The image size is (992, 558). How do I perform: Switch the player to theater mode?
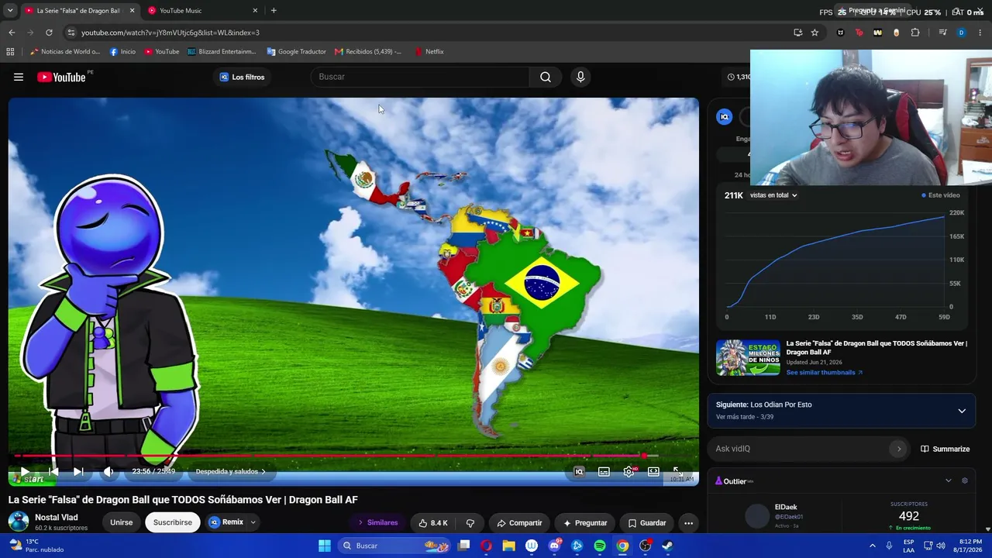coord(653,471)
